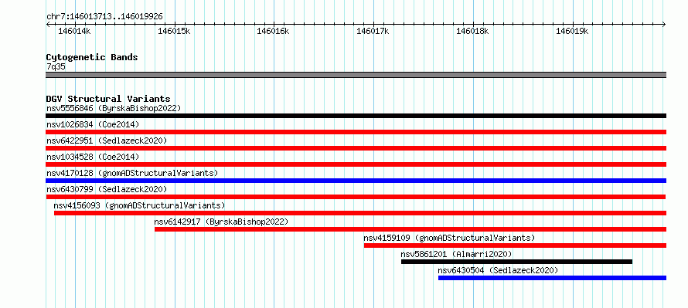The width and height of the screenshot is (688, 308).
Task: Click the nsv1026834 red variant bar
Action: (x=356, y=132)
